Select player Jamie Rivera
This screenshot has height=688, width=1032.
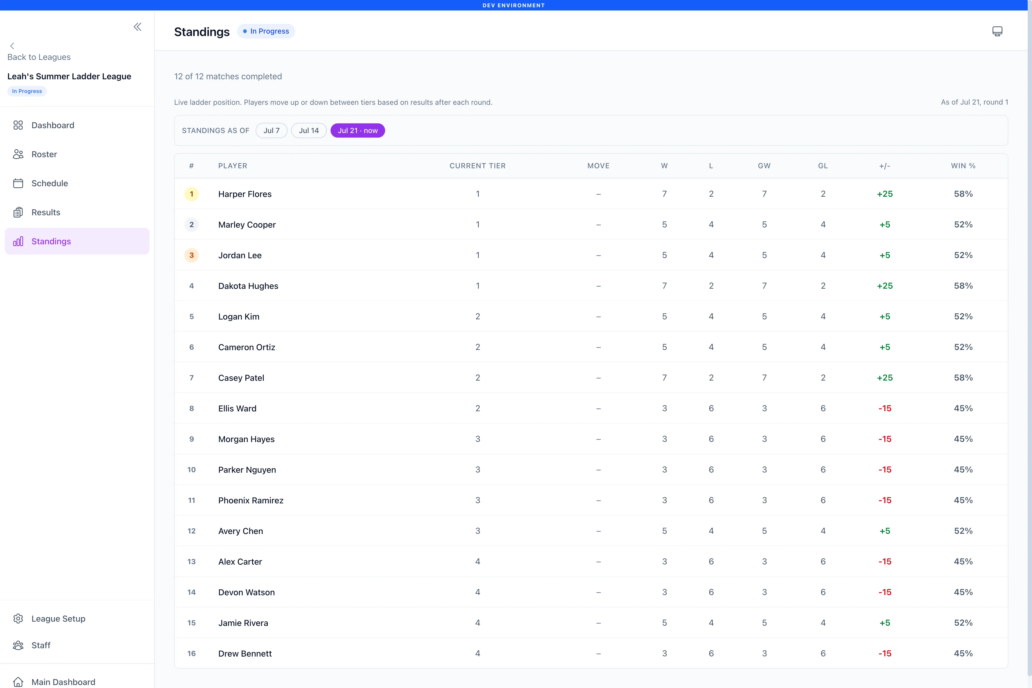pyautogui.click(x=243, y=623)
